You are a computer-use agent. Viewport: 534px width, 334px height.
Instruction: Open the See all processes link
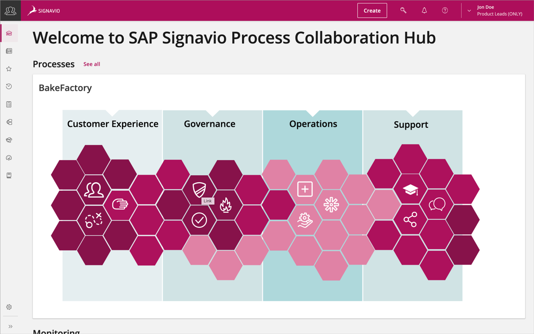click(91, 64)
